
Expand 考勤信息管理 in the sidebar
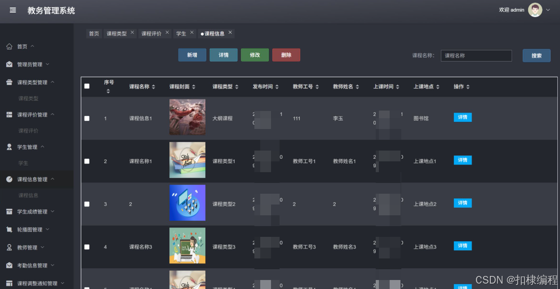(52, 266)
